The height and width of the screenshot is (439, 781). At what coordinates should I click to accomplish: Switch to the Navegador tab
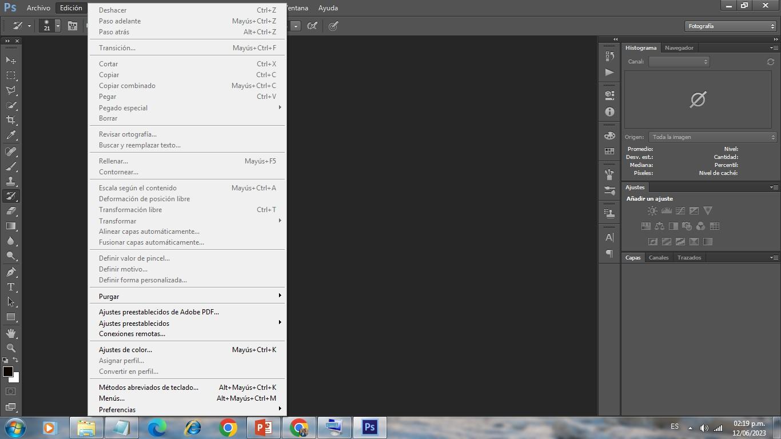(679, 48)
